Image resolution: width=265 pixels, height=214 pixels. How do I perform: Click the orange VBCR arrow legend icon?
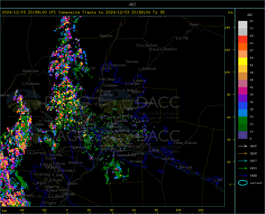[x=243, y=154]
